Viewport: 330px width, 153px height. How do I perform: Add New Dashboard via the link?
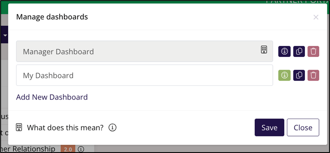pyautogui.click(x=52, y=97)
